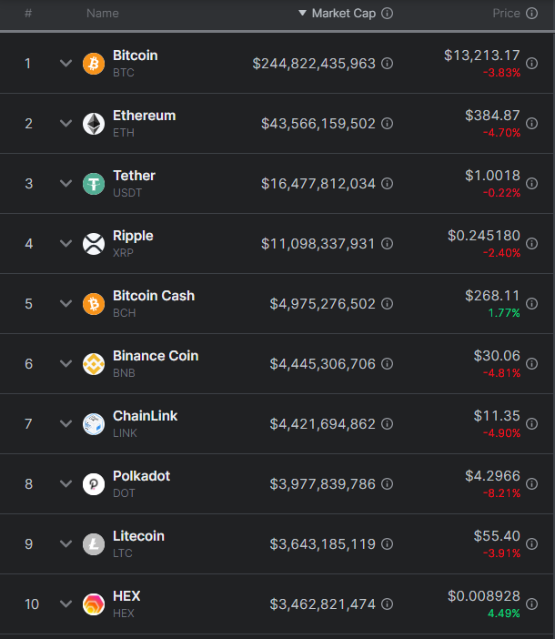555x639 pixels.
Task: Click the $244,822,435,963 market cap value
Action: tap(314, 64)
